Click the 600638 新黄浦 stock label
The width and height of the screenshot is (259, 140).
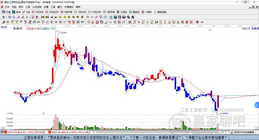(x=250, y=29)
